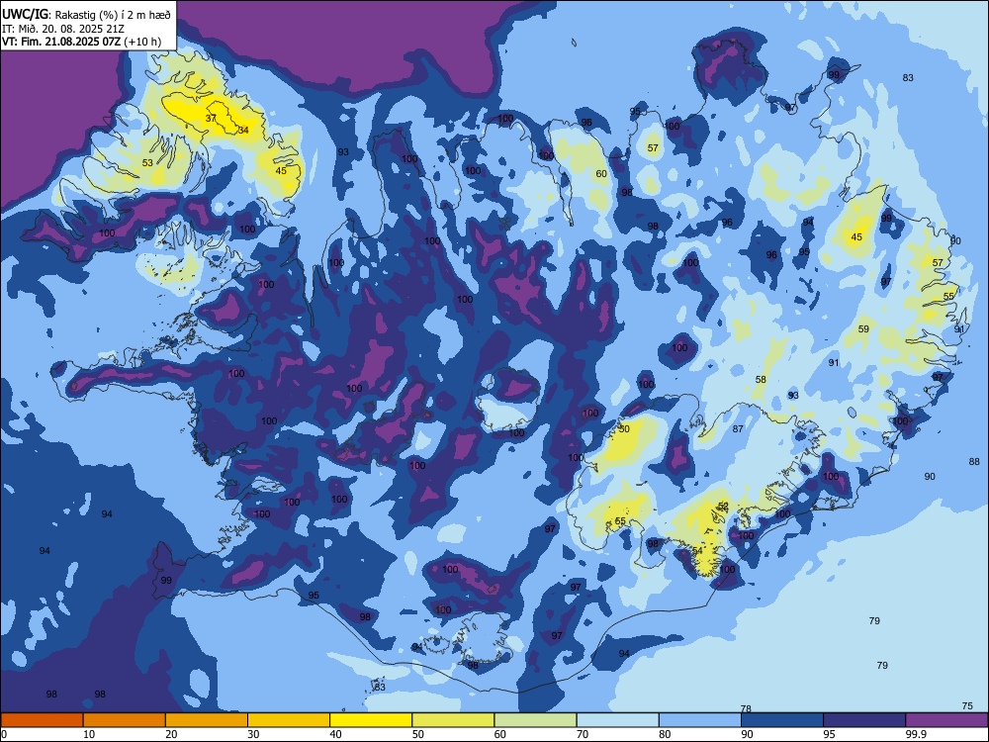Click the pale blue 70–80 legend swatch
This screenshot has width=989, height=742.
(x=617, y=720)
